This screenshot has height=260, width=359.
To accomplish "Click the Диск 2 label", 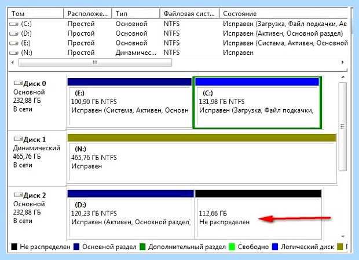I will [x=35, y=195].
